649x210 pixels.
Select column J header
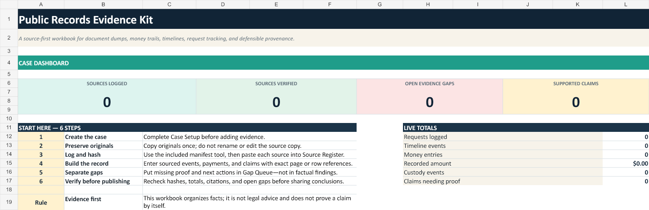(528, 4)
